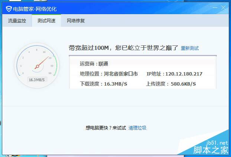The image size is (231, 157).
Task: Minimize the 网络优化 window
Action: point(215,8)
